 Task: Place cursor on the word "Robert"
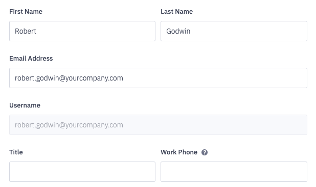click(x=26, y=31)
